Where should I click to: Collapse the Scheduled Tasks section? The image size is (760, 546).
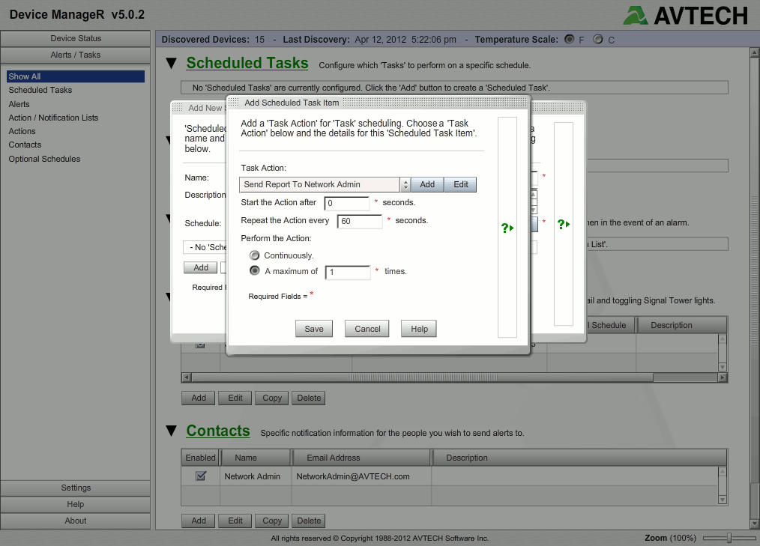[172, 63]
